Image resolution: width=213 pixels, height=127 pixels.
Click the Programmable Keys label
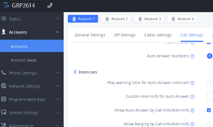pyautogui.click(x=27, y=99)
